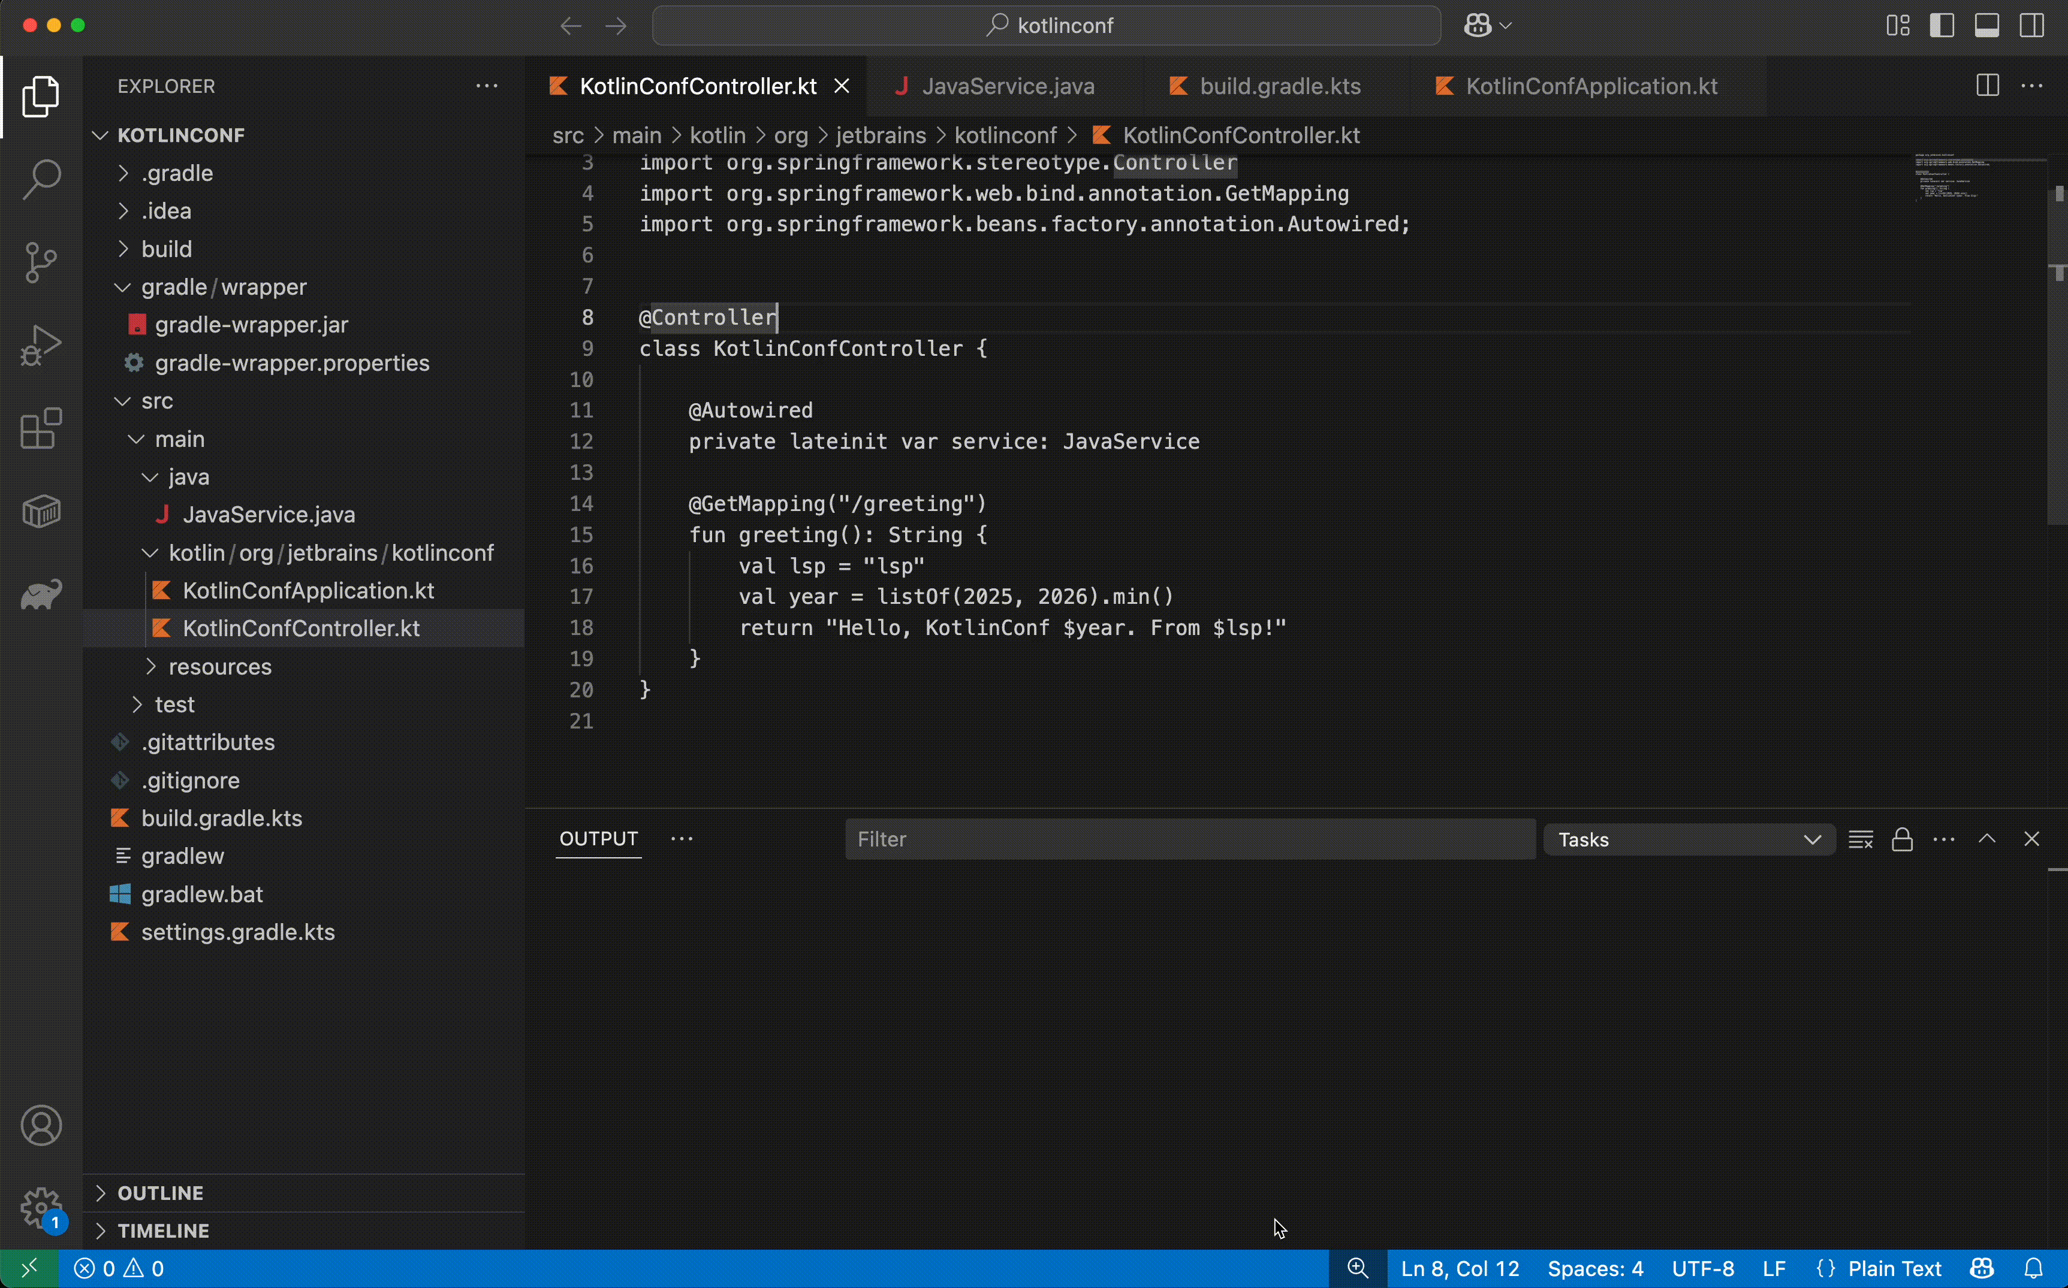Expand the build folder in Explorer
The height and width of the screenshot is (1288, 2068).
(167, 249)
